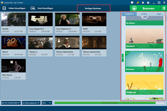Open the help question mark icon
The width and height of the screenshot is (167, 111).
point(148,3)
